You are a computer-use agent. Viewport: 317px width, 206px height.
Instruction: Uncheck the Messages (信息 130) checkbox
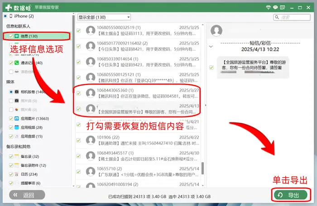(11, 36)
